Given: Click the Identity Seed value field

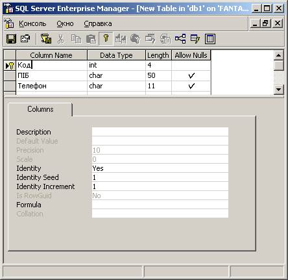Looking at the screenshot, I should pyautogui.click(x=160, y=177).
